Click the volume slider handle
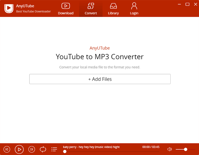The image size is (199, 155). coord(185,149)
